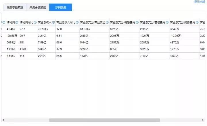Image resolution: width=207 pixels, height=126 pixels.
Task: Select the 营业总支出-营业支出 column header
Action: 94,22
